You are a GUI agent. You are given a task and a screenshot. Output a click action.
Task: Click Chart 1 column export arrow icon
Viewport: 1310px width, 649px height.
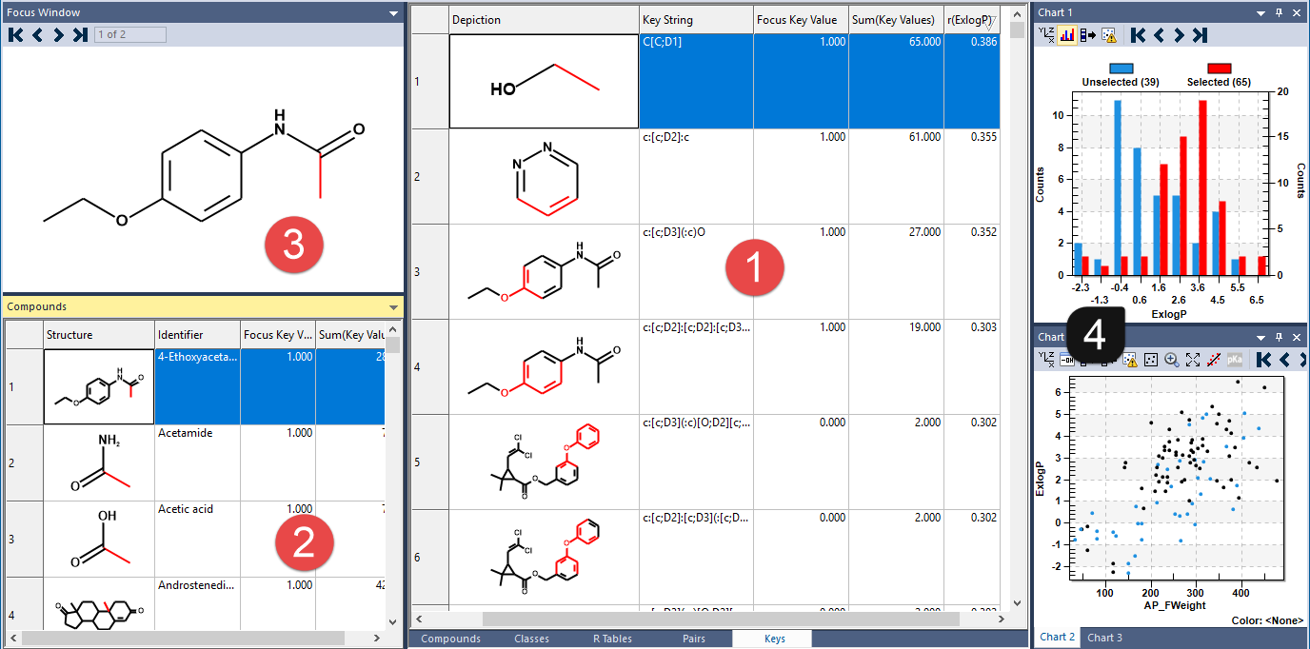(x=1087, y=35)
